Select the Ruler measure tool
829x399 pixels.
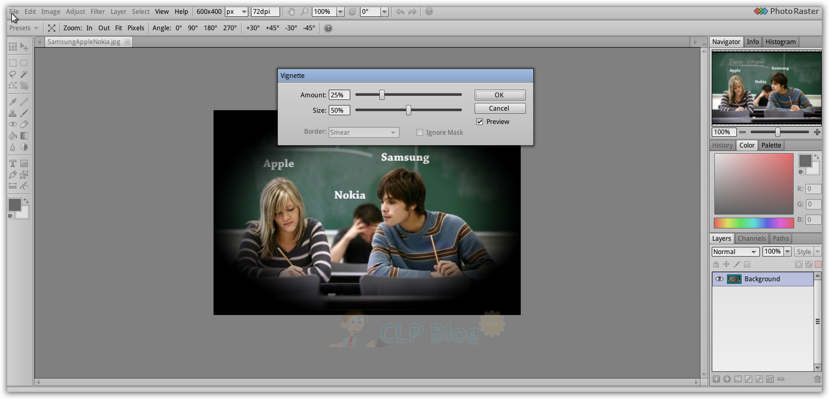(x=13, y=186)
